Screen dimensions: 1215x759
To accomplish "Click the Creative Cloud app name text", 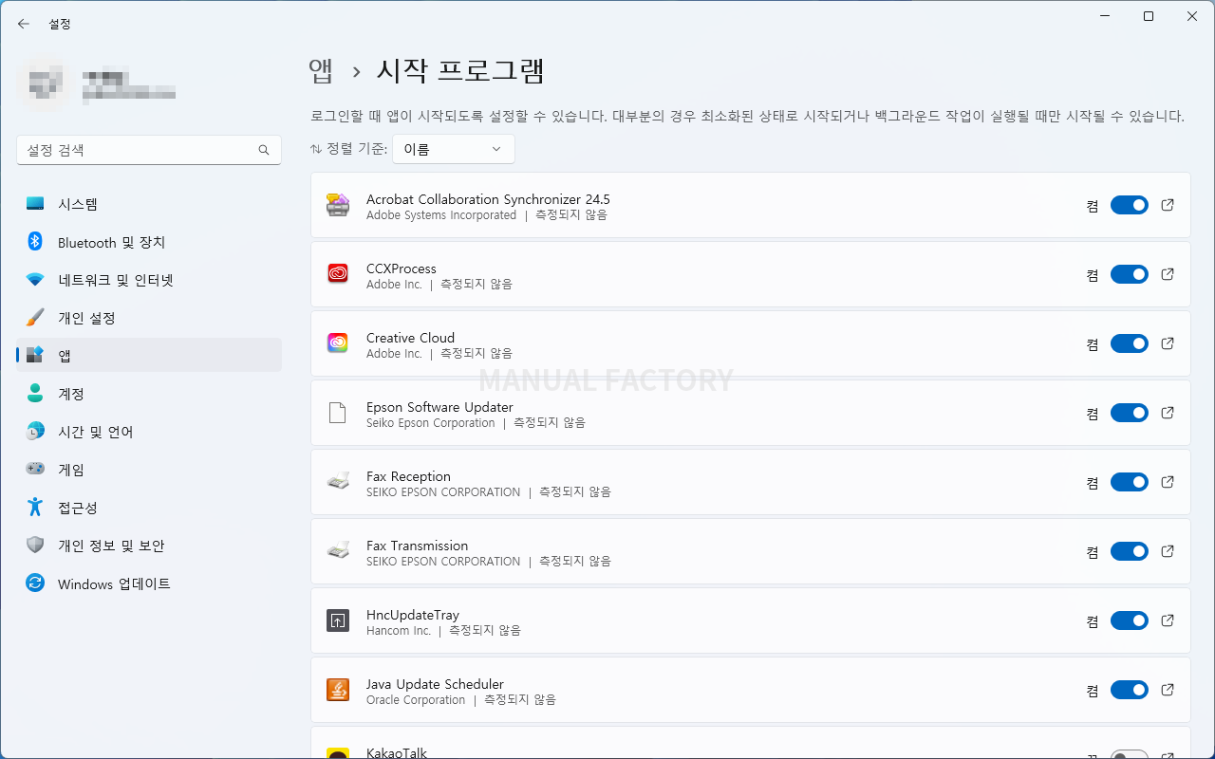I will pyautogui.click(x=410, y=338).
